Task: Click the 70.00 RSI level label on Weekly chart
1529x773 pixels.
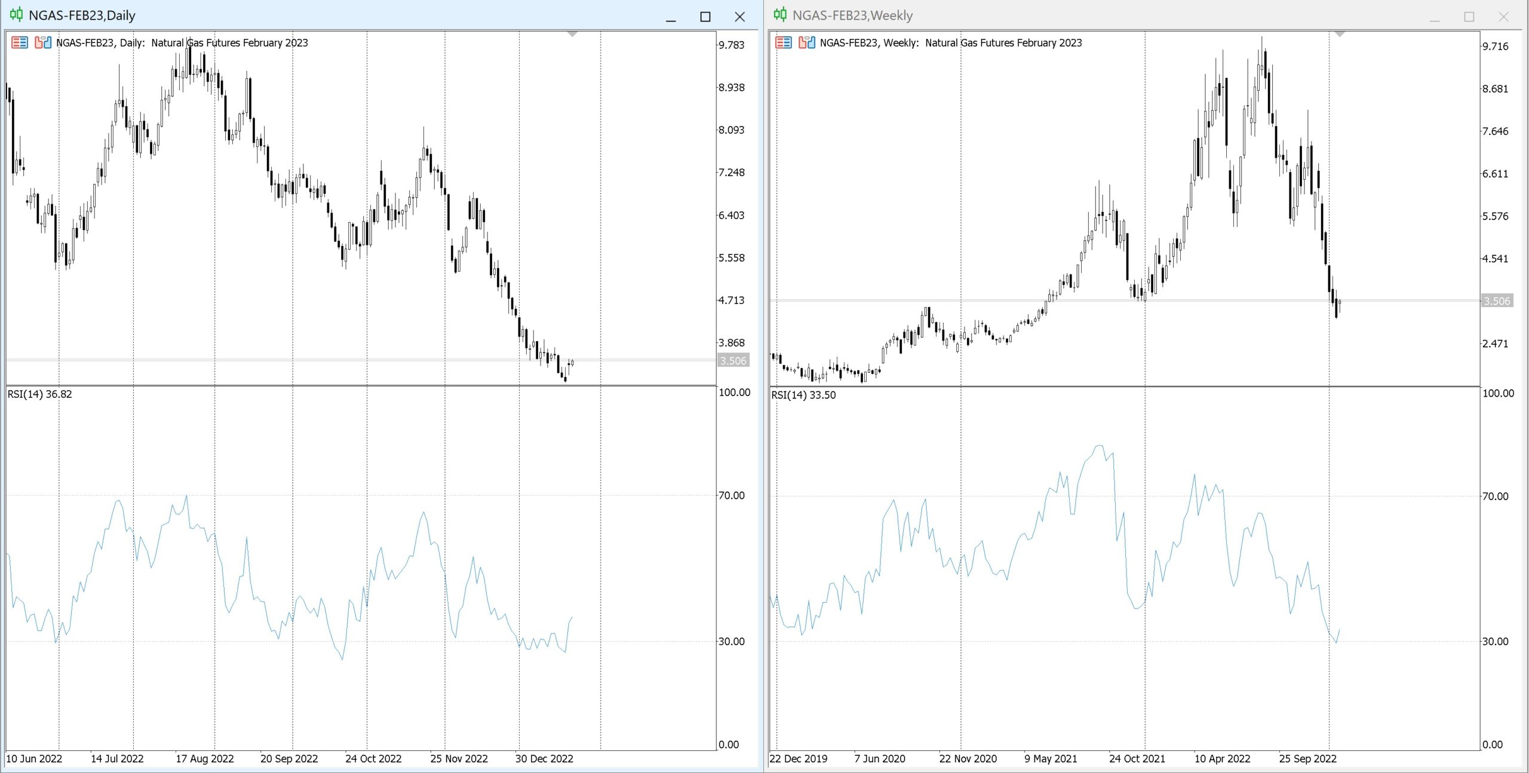Action: pos(1495,496)
